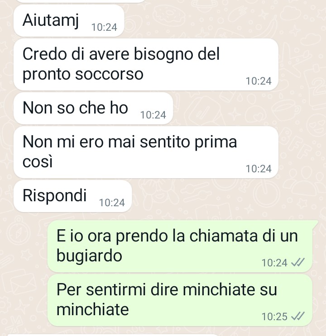Viewport: 326px width, 336px height.
Task: Click the 10:25 timestamp on the last green message
Action: point(274,317)
